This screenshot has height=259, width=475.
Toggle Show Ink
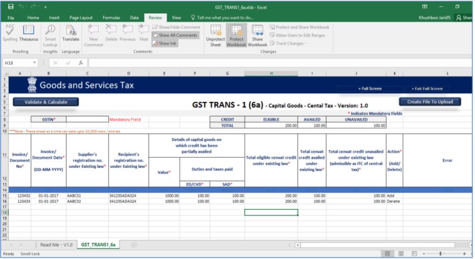click(164, 43)
